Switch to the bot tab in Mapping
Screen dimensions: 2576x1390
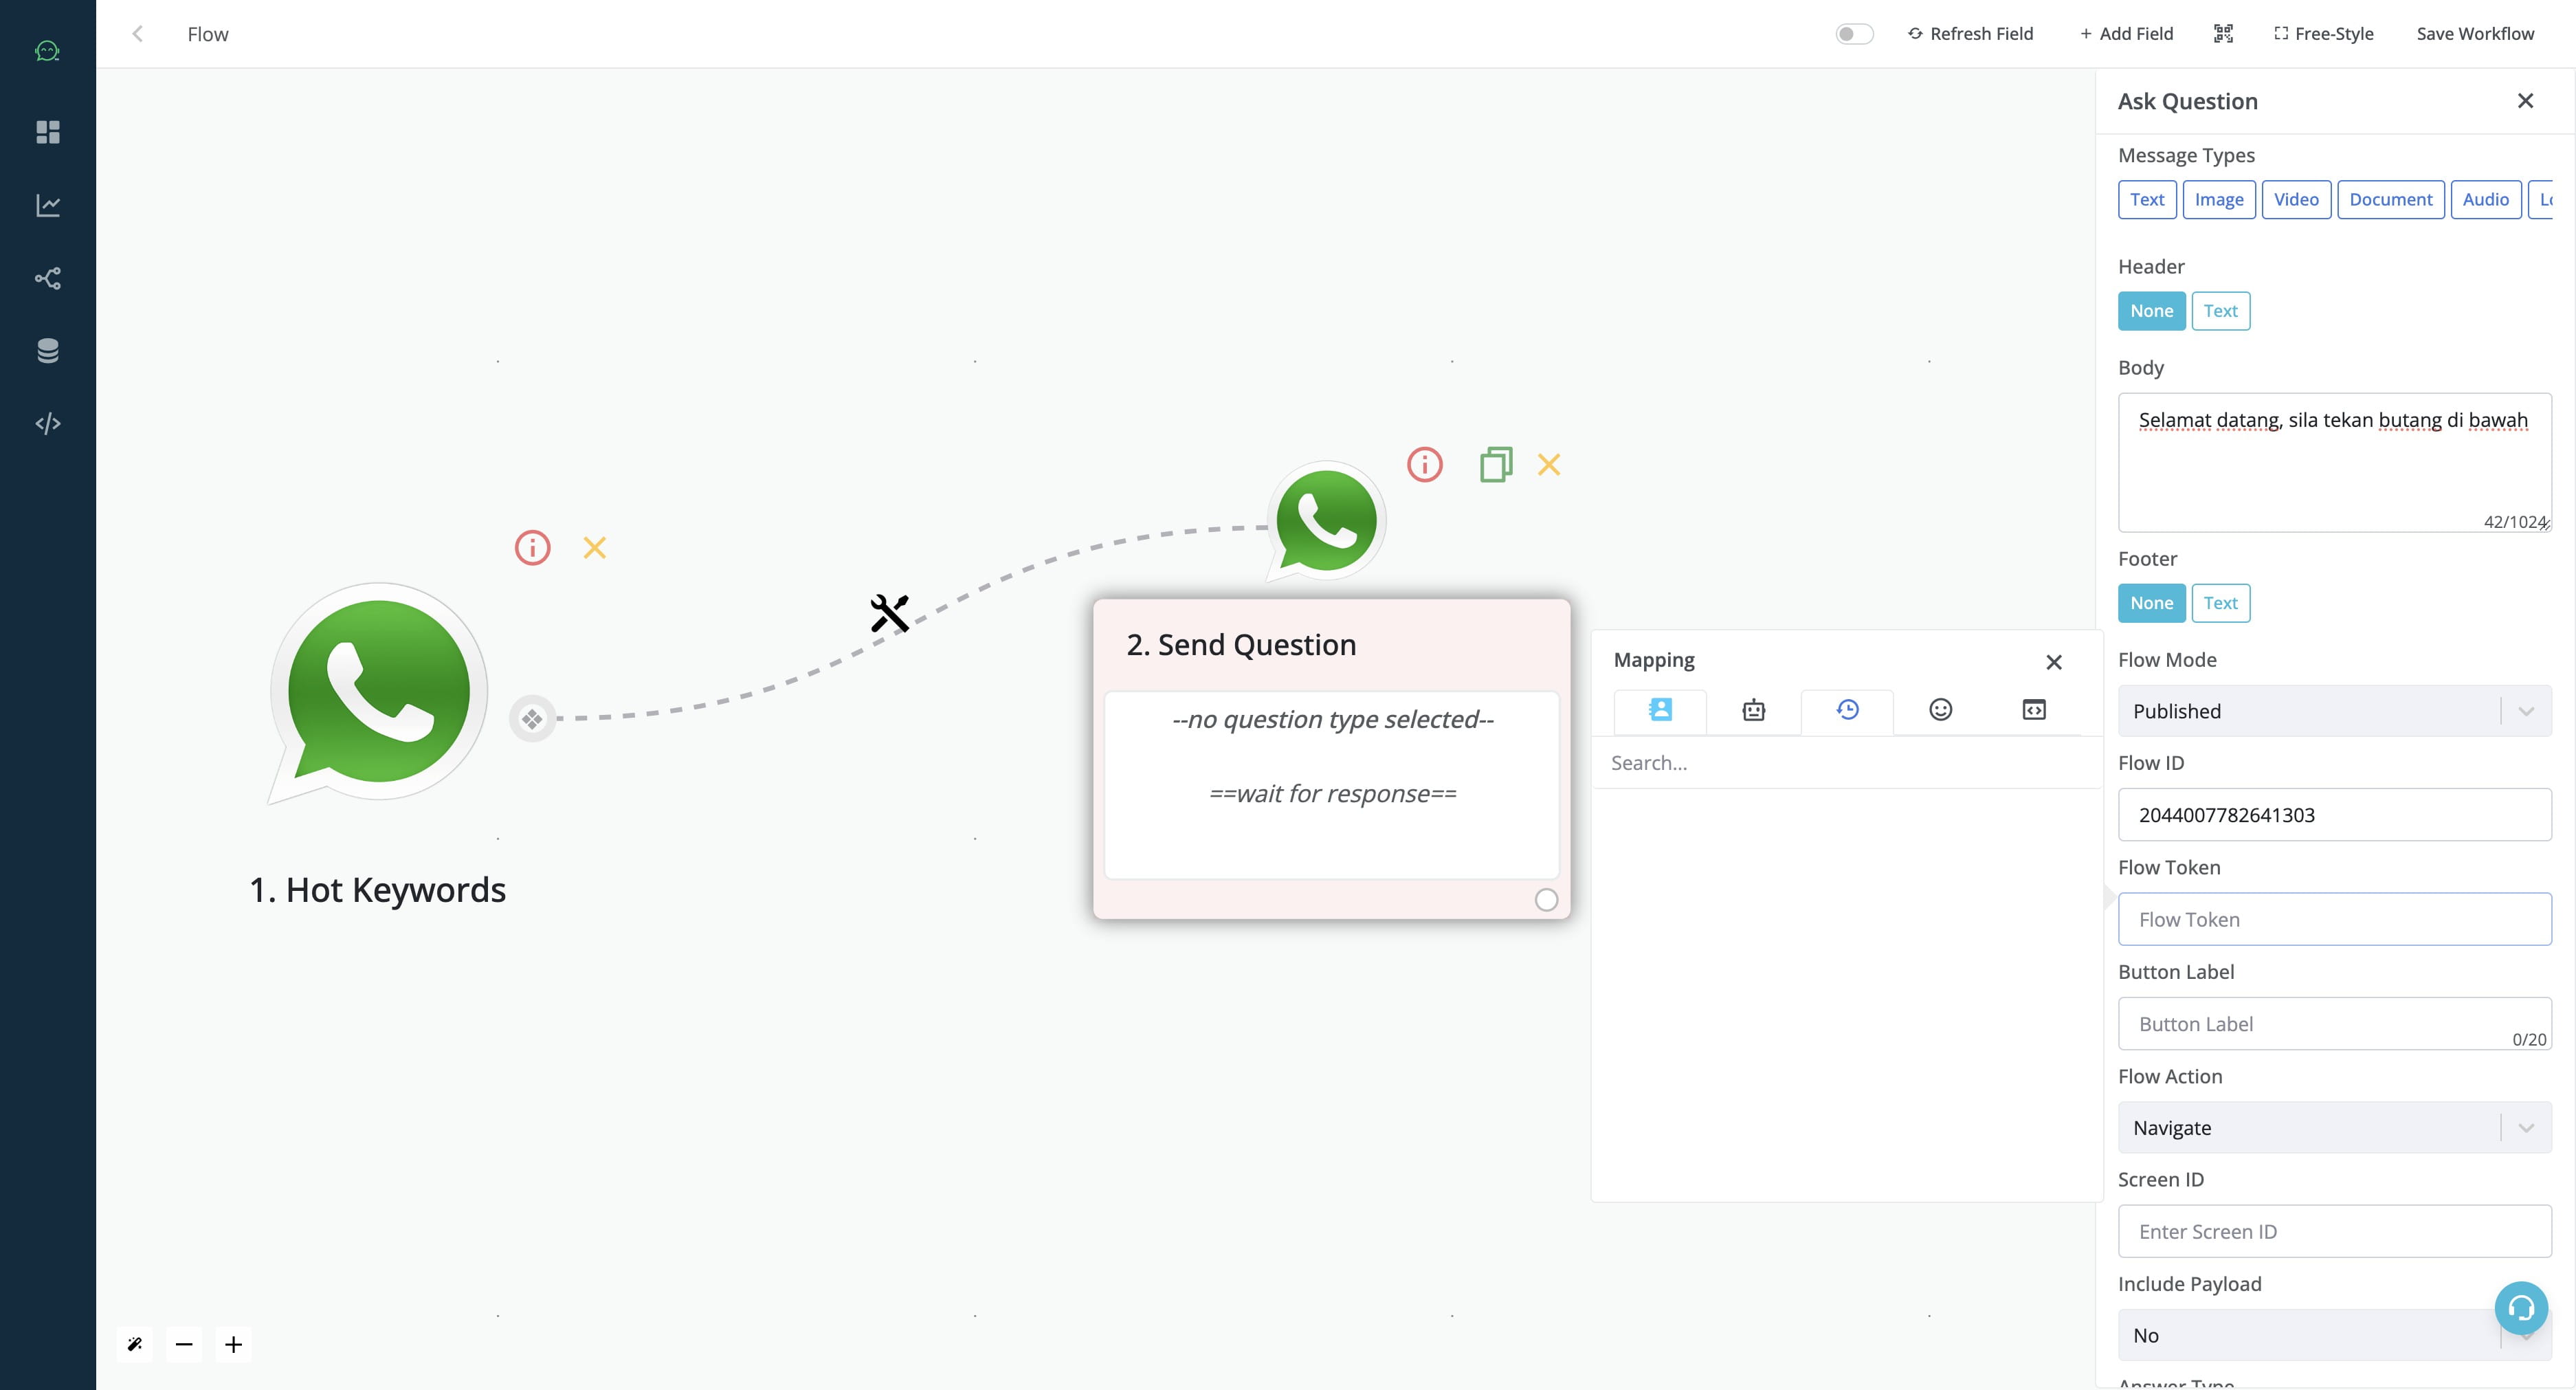click(1753, 710)
